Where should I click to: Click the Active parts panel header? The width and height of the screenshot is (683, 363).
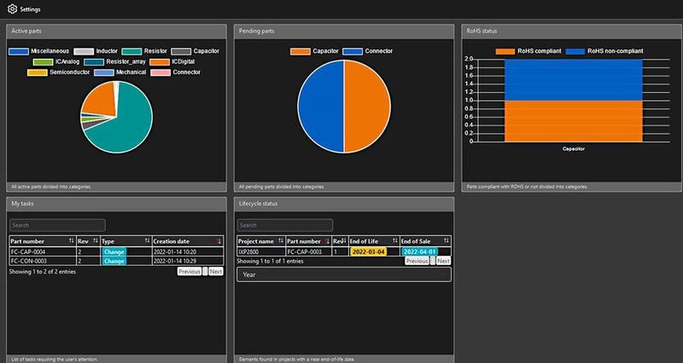pos(116,32)
